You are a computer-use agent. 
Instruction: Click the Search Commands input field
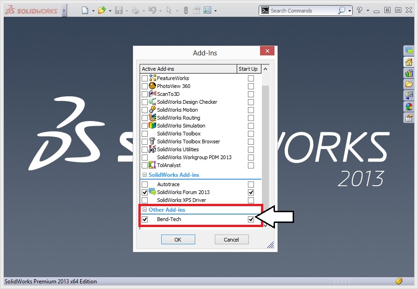coord(303,11)
